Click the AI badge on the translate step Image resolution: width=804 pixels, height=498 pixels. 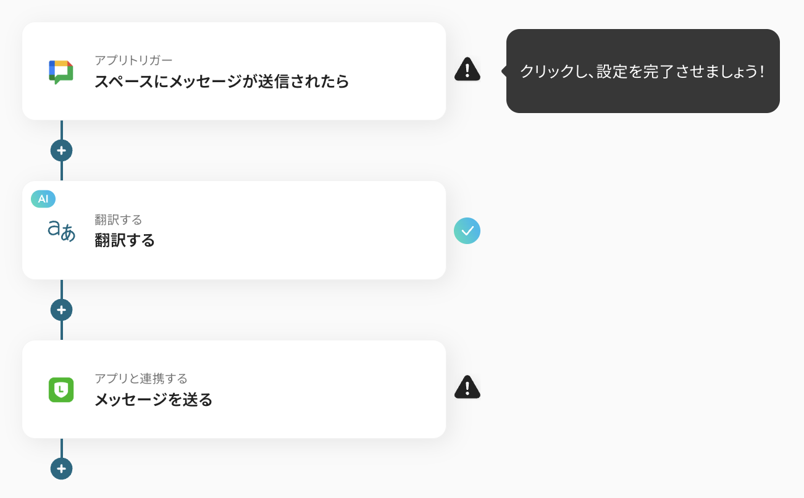(x=42, y=199)
